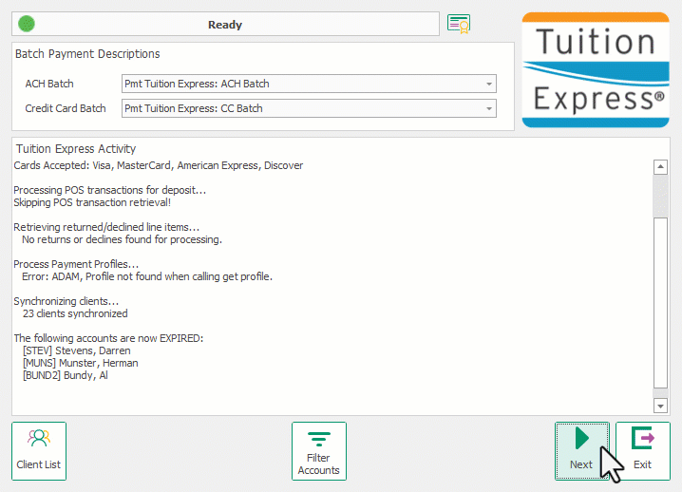Click the "Process Payment Profiles..." line

tap(76, 264)
